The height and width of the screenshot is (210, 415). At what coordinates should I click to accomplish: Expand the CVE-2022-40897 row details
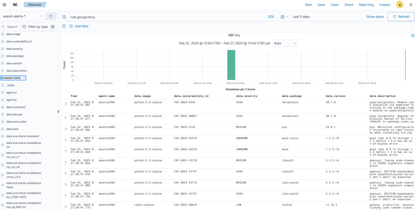click(66, 118)
